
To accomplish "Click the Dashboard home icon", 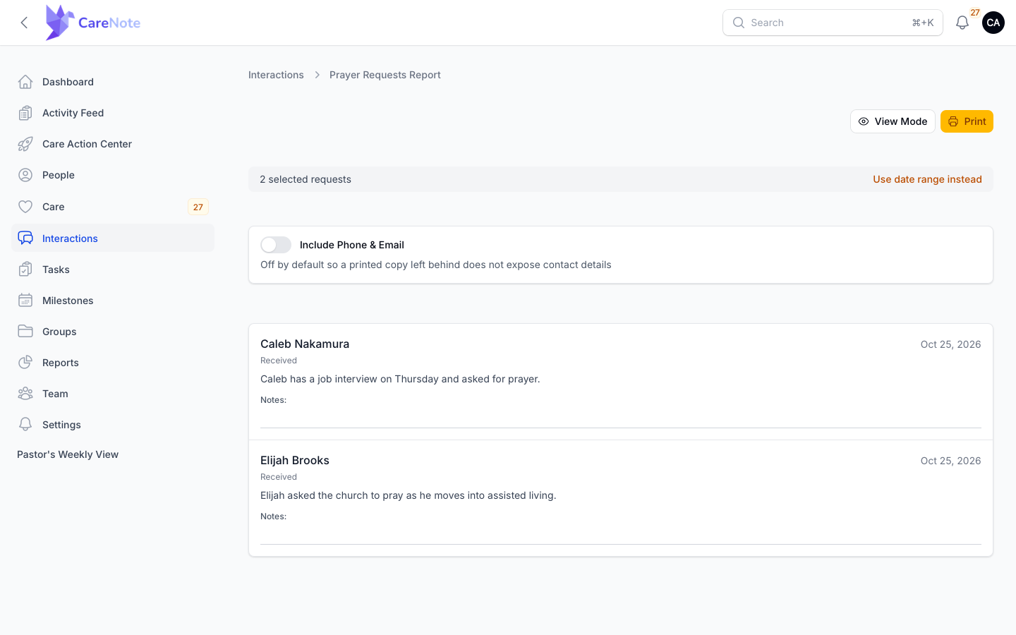I will (x=25, y=82).
